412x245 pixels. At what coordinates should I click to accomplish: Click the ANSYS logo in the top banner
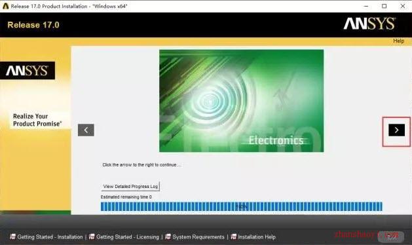click(369, 24)
